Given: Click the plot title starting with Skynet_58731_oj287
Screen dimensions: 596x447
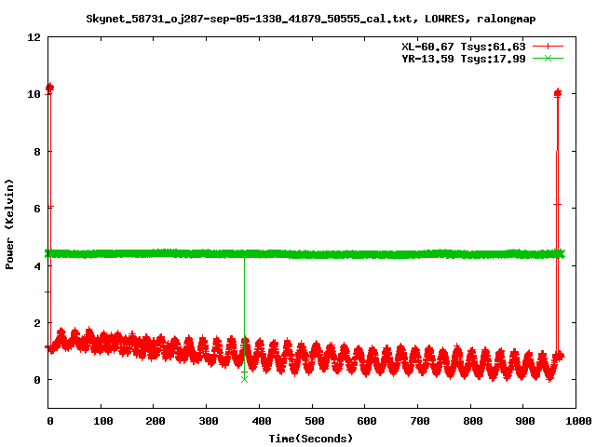Looking at the screenshot, I should (311, 19).
